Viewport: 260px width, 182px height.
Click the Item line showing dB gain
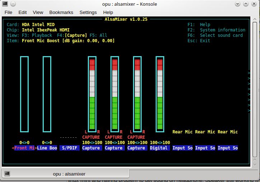61,41
